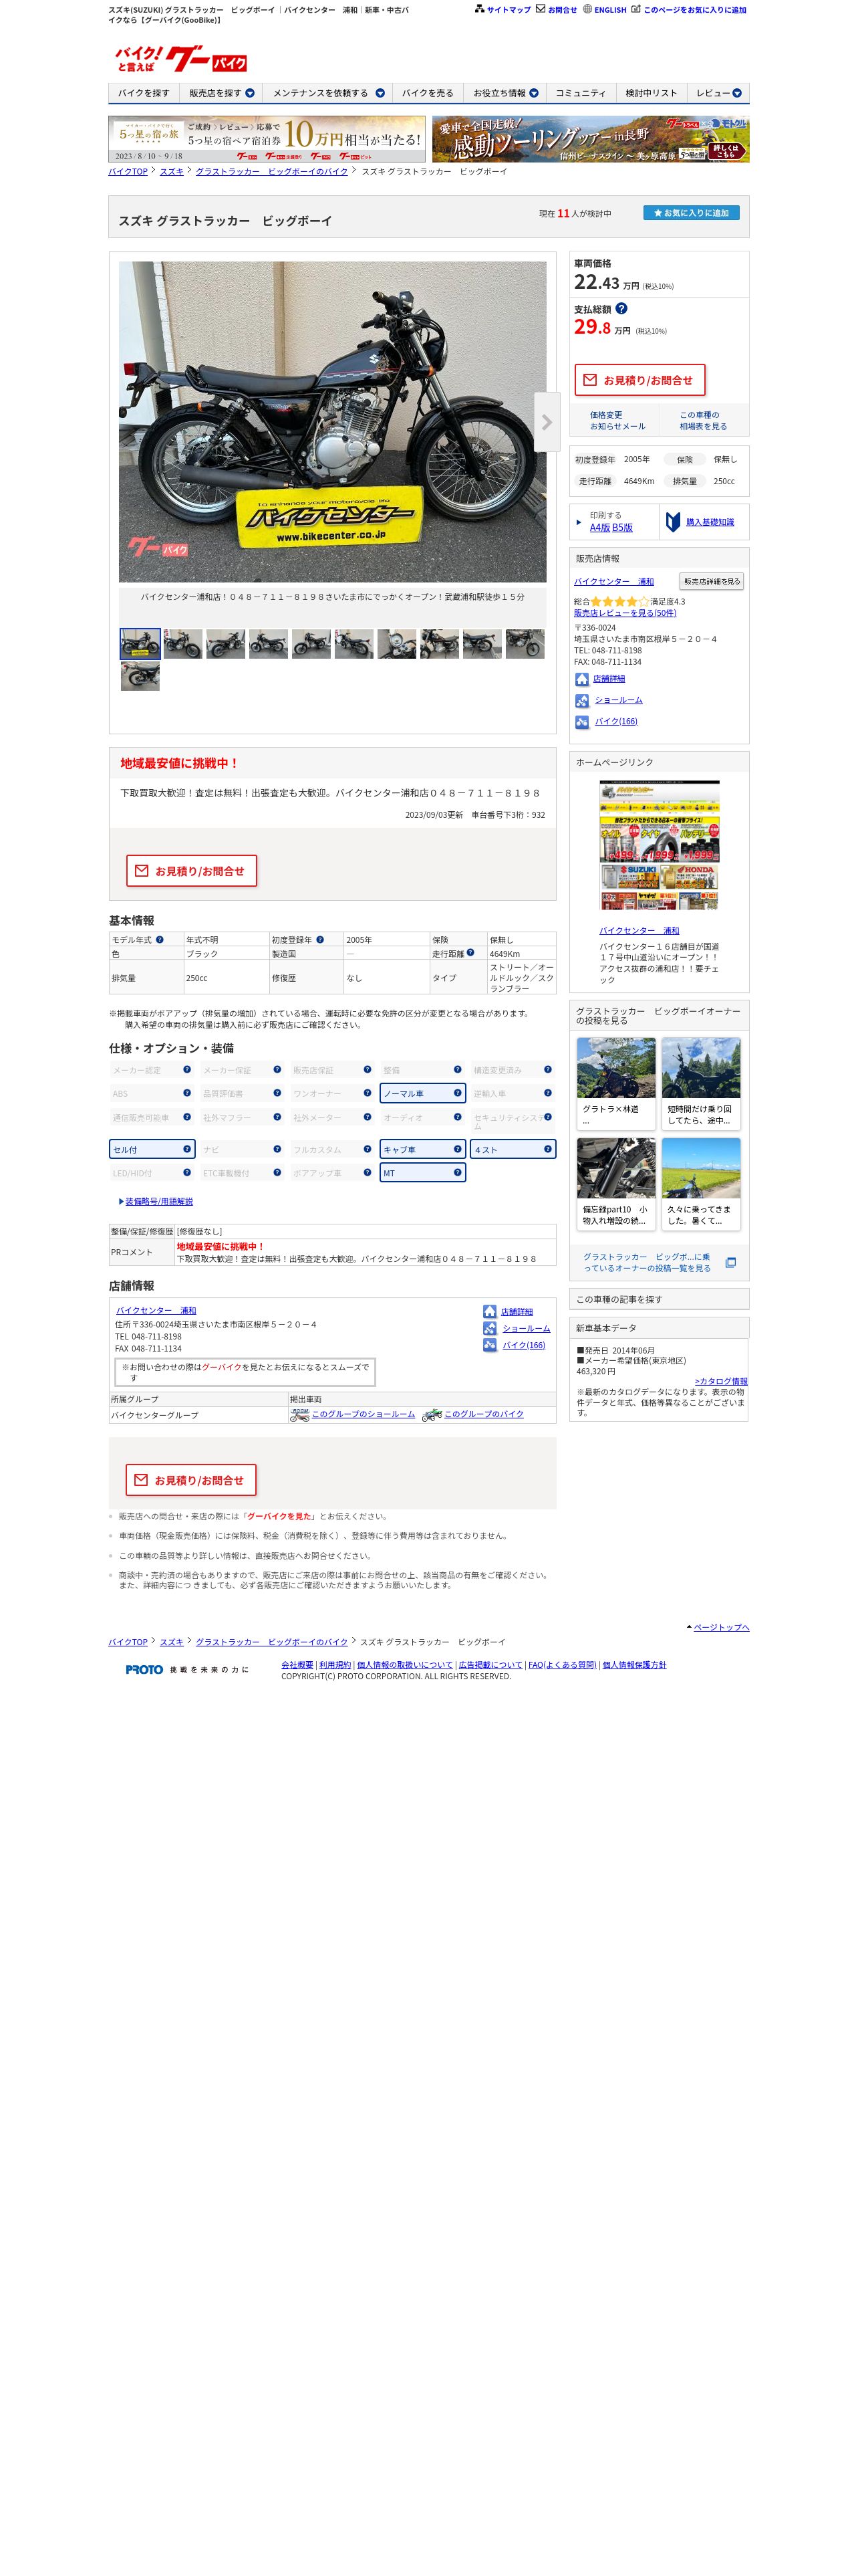Image resolution: width=858 pixels, height=2576 pixels.
Task: Open コミュニティ nav tab
Action: [580, 93]
